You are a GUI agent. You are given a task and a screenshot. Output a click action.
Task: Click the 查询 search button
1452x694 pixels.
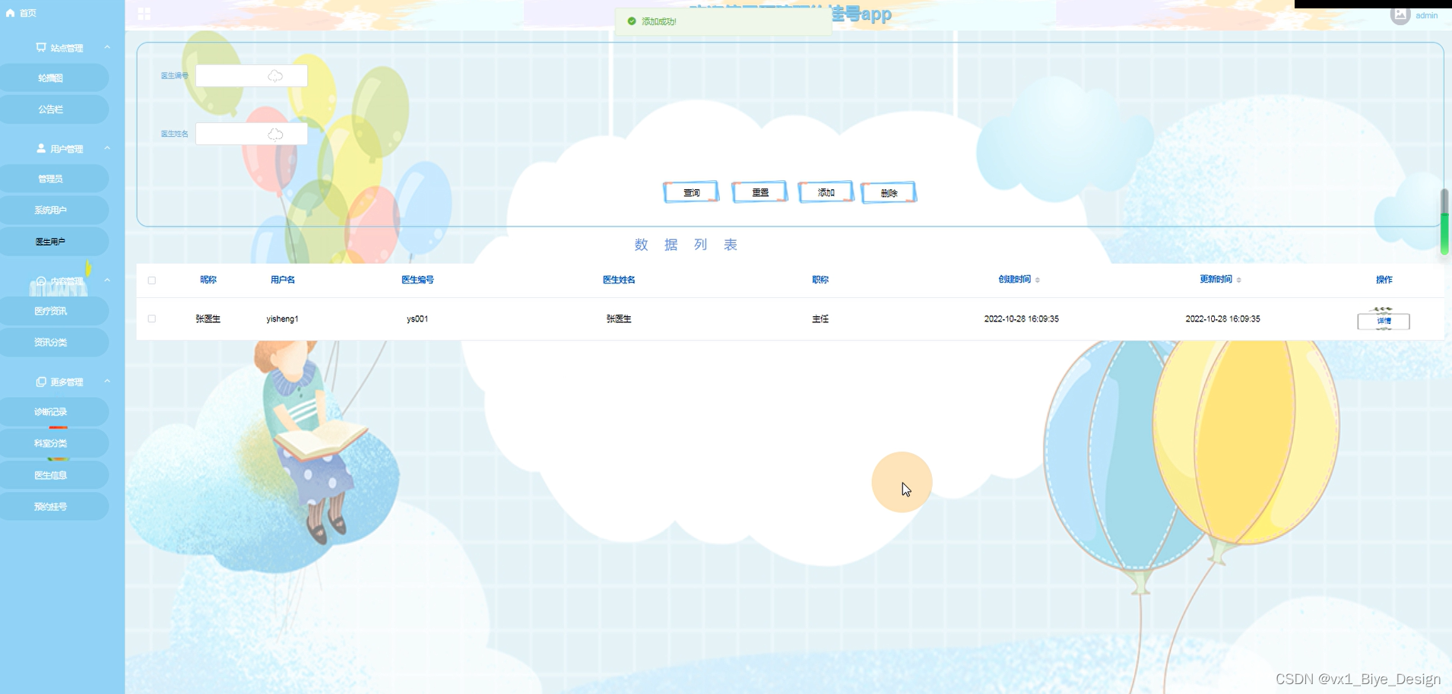(x=691, y=192)
